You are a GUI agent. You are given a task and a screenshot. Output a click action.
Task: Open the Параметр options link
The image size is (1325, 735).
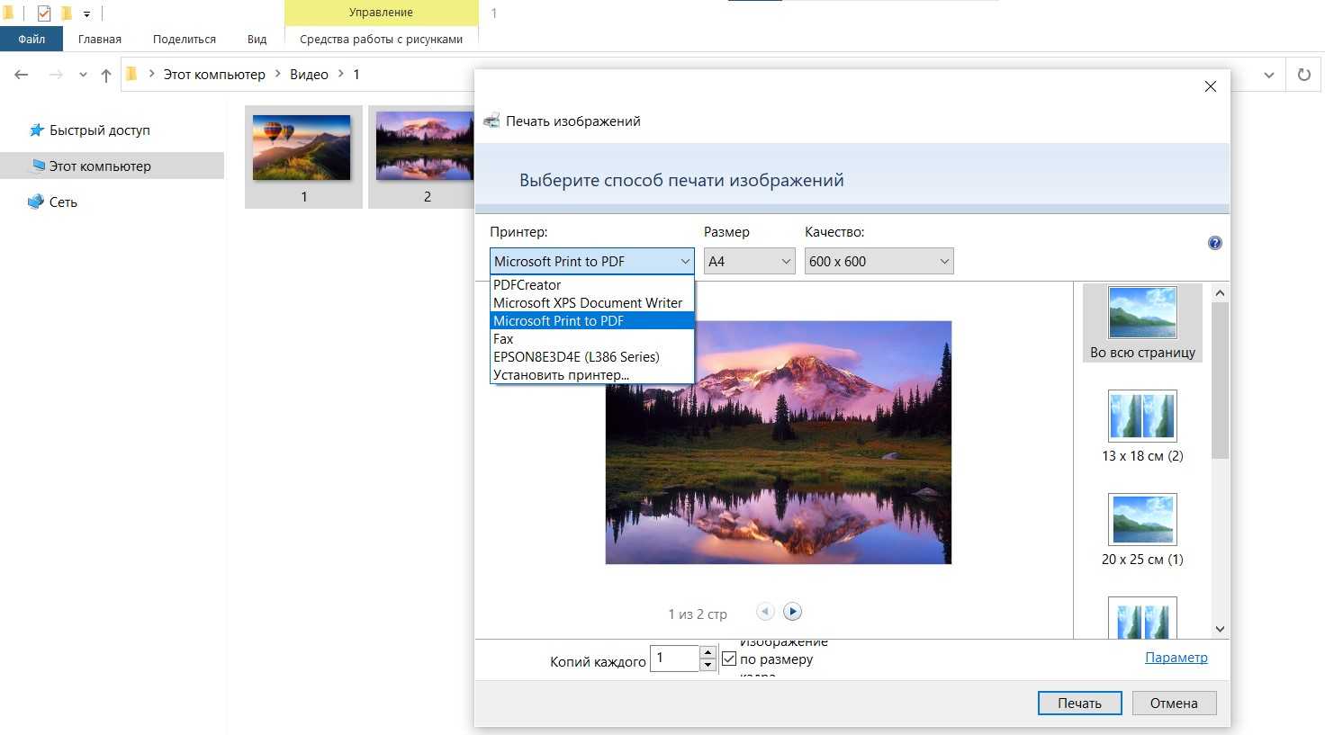pyautogui.click(x=1176, y=658)
